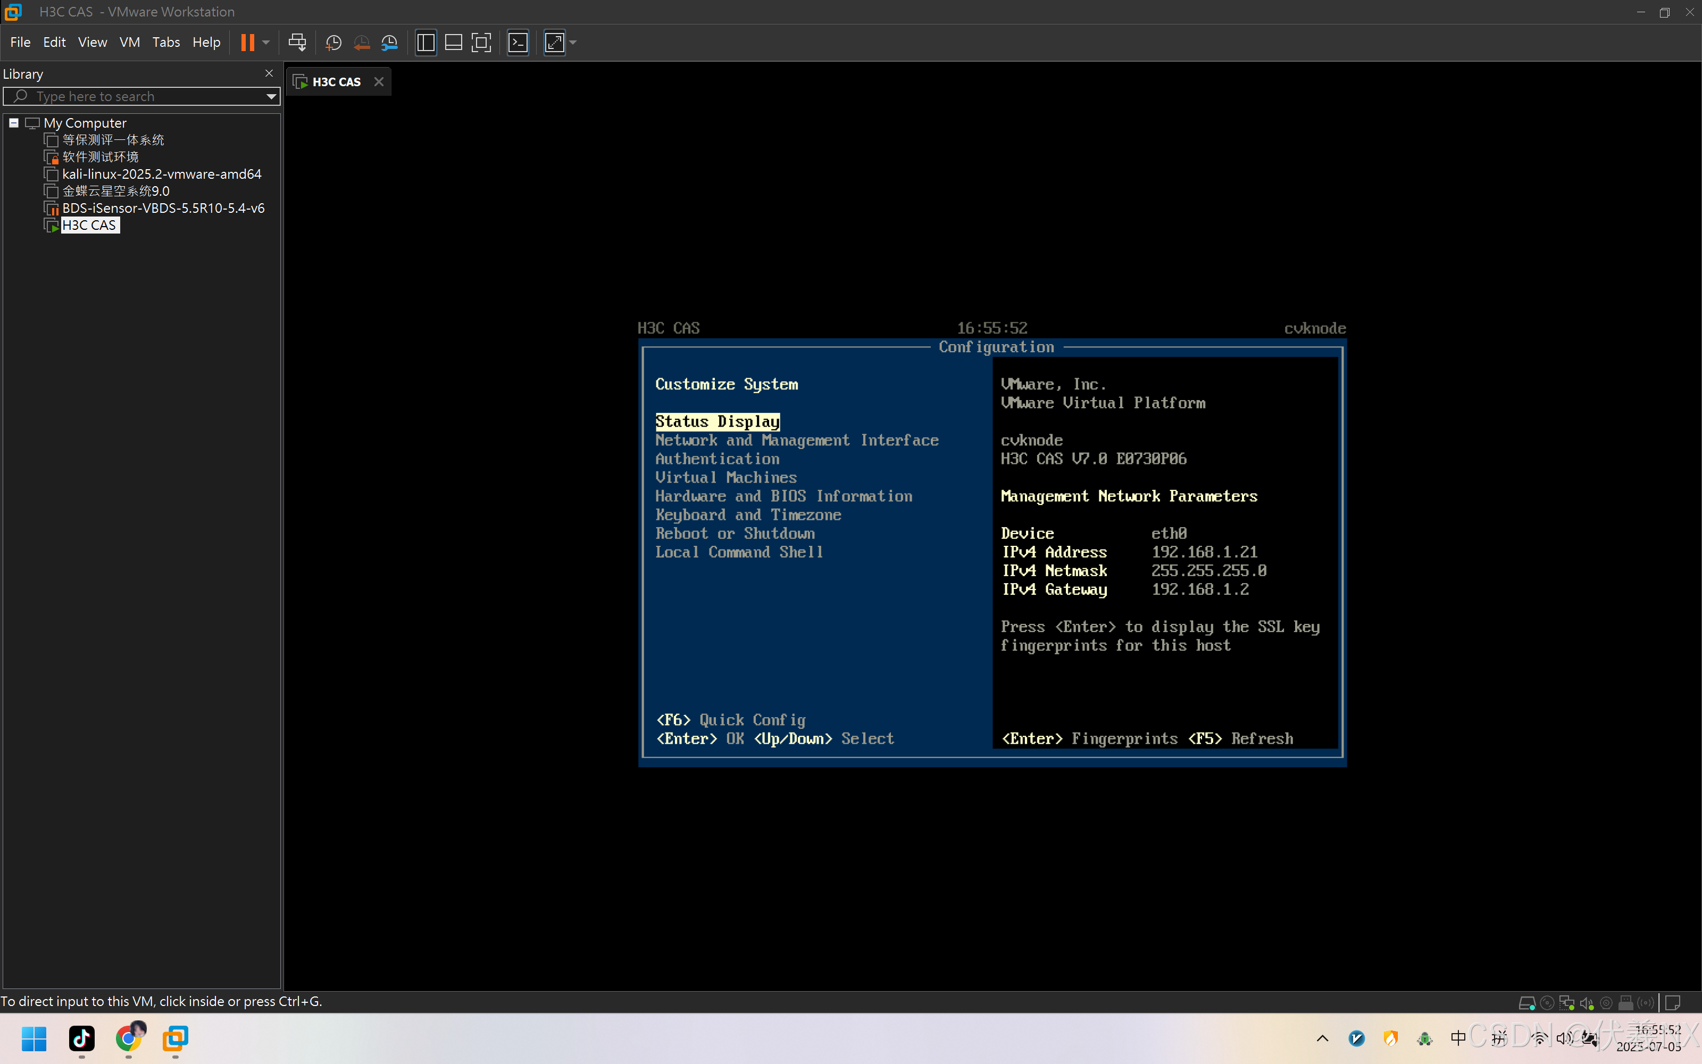Click the sound device status icon

(x=1587, y=1003)
